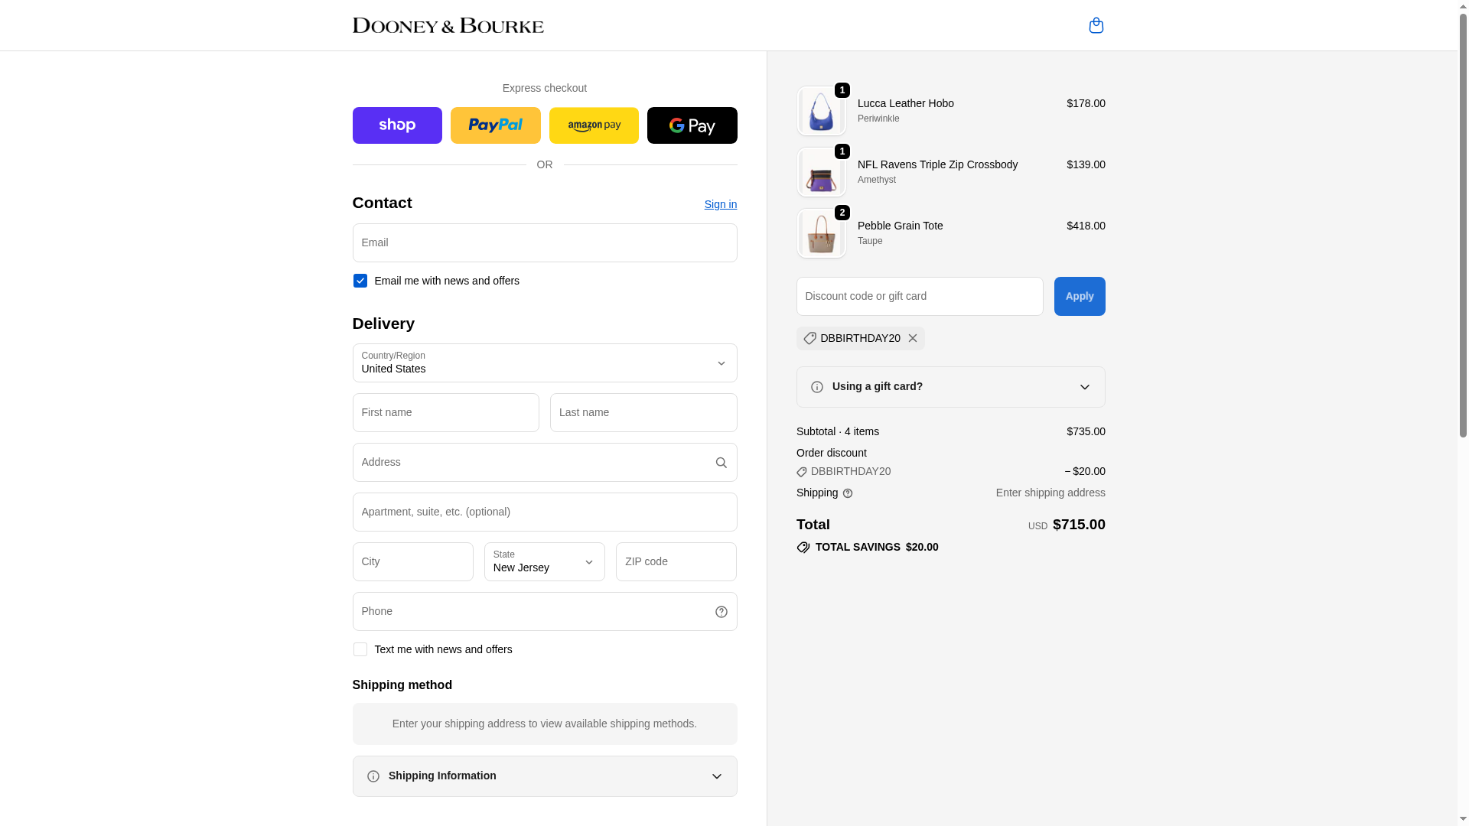Open the Country/Region dropdown
The width and height of the screenshot is (1469, 826).
[544, 363]
